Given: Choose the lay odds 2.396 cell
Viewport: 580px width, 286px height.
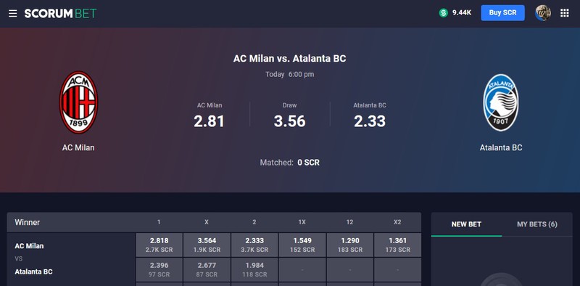Looking at the screenshot, I should pos(159,270).
